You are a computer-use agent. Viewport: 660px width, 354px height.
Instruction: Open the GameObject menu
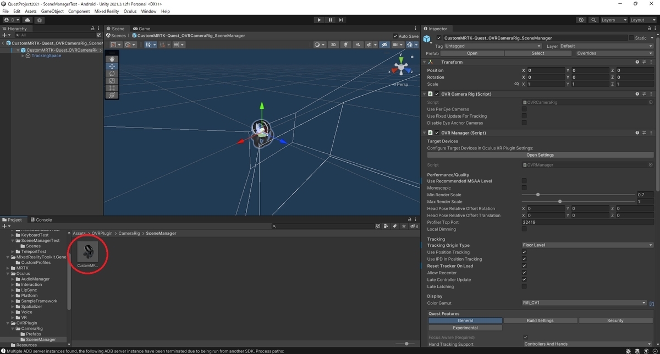pos(52,11)
